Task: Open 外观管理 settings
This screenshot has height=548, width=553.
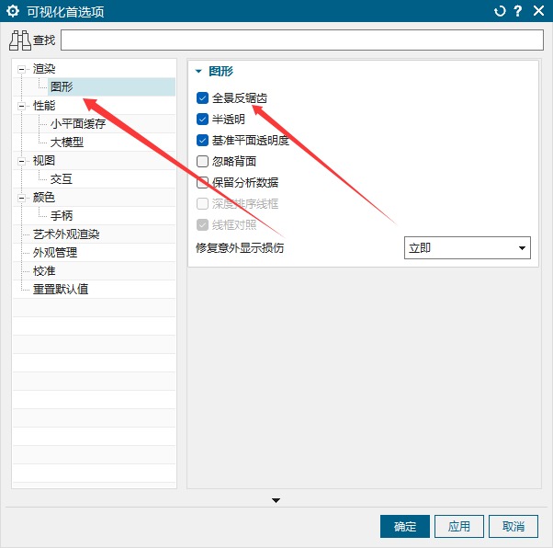Action: tap(55, 252)
